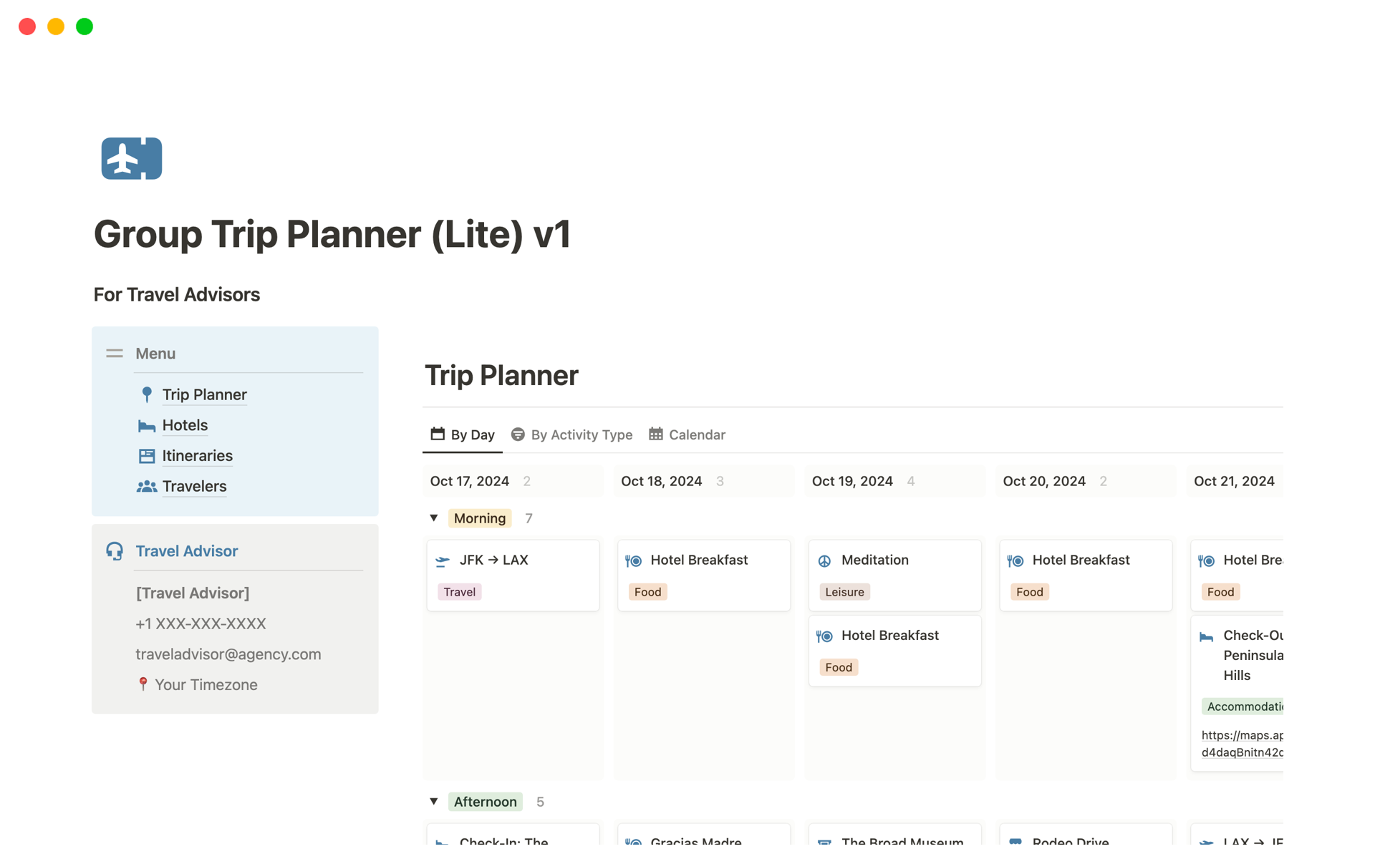Click the airplane icon on JFK→LAX card

[x=445, y=559]
